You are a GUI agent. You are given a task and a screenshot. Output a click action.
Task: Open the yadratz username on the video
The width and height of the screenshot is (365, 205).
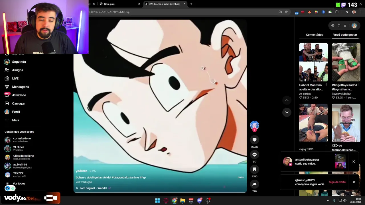coord(81,171)
